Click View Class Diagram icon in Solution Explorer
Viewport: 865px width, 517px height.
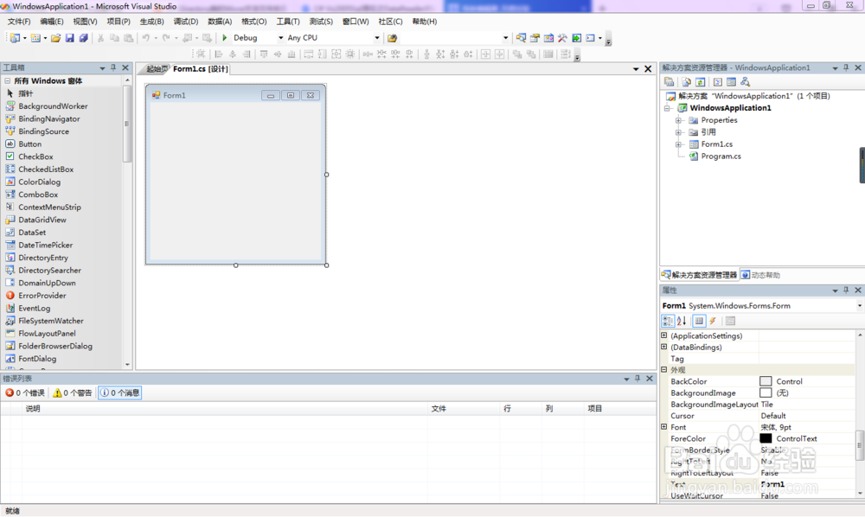[x=746, y=82]
